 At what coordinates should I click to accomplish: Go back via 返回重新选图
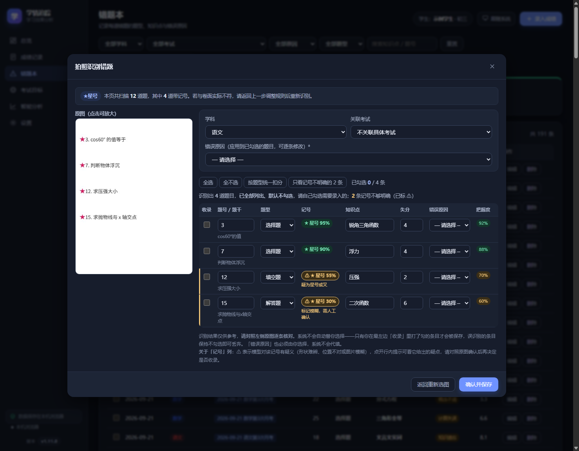coord(433,384)
